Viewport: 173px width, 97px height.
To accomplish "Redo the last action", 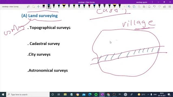I will point(159,6).
